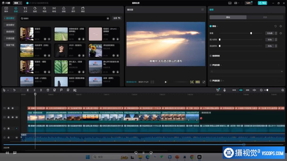Reset the 基础 audio settings
Viewport: 287px width, 161px height.
[x=276, y=26]
